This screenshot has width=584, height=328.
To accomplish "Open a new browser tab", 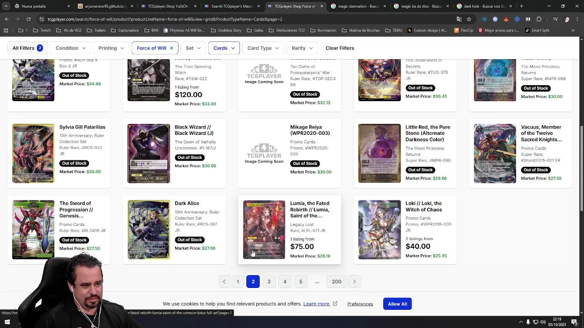I will coord(521,6).
